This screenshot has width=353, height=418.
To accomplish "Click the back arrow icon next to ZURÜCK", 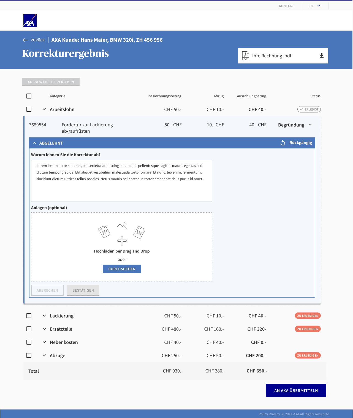I will point(25,40).
